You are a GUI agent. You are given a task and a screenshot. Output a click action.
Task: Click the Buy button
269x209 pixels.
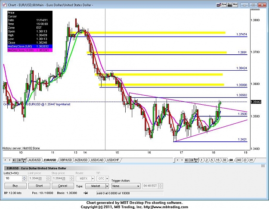[15, 186]
